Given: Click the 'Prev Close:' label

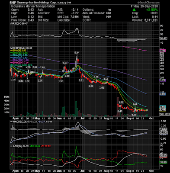Looking at the screenshot, I should 19,20.
